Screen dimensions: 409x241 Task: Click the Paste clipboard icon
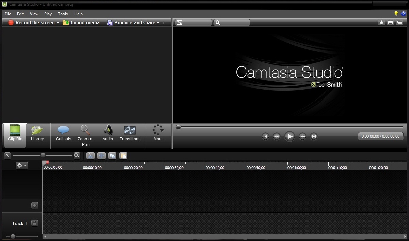[x=123, y=155]
